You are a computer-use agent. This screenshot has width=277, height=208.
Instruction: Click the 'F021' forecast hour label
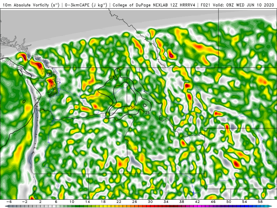click(x=206, y=5)
